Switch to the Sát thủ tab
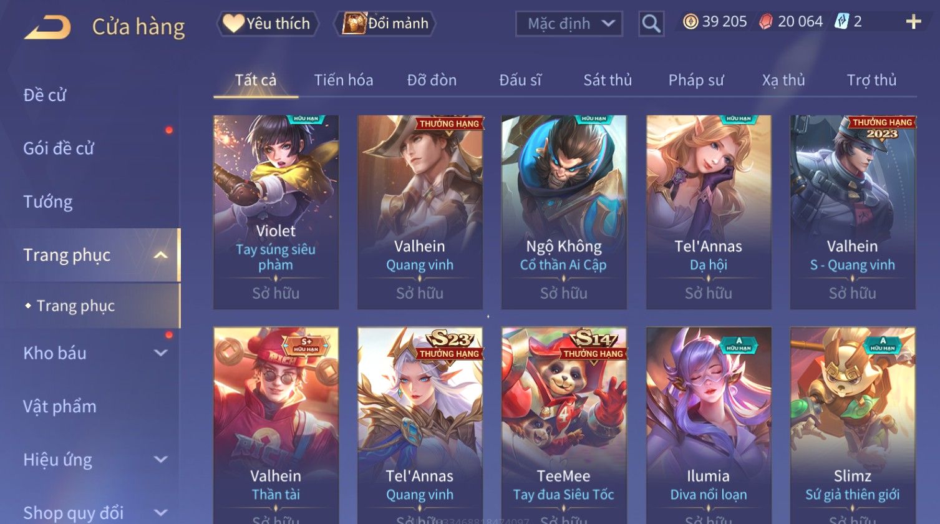Image resolution: width=940 pixels, height=524 pixels. coord(608,80)
